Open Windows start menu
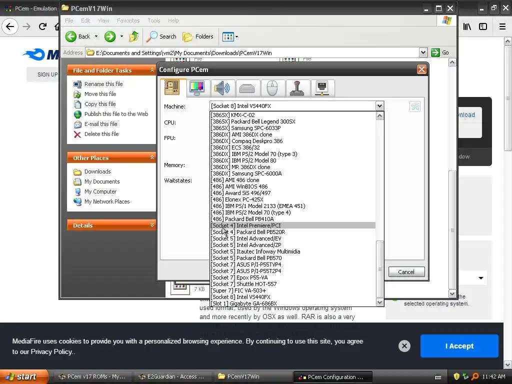Viewport: 512px width, 384px height. 24,376
